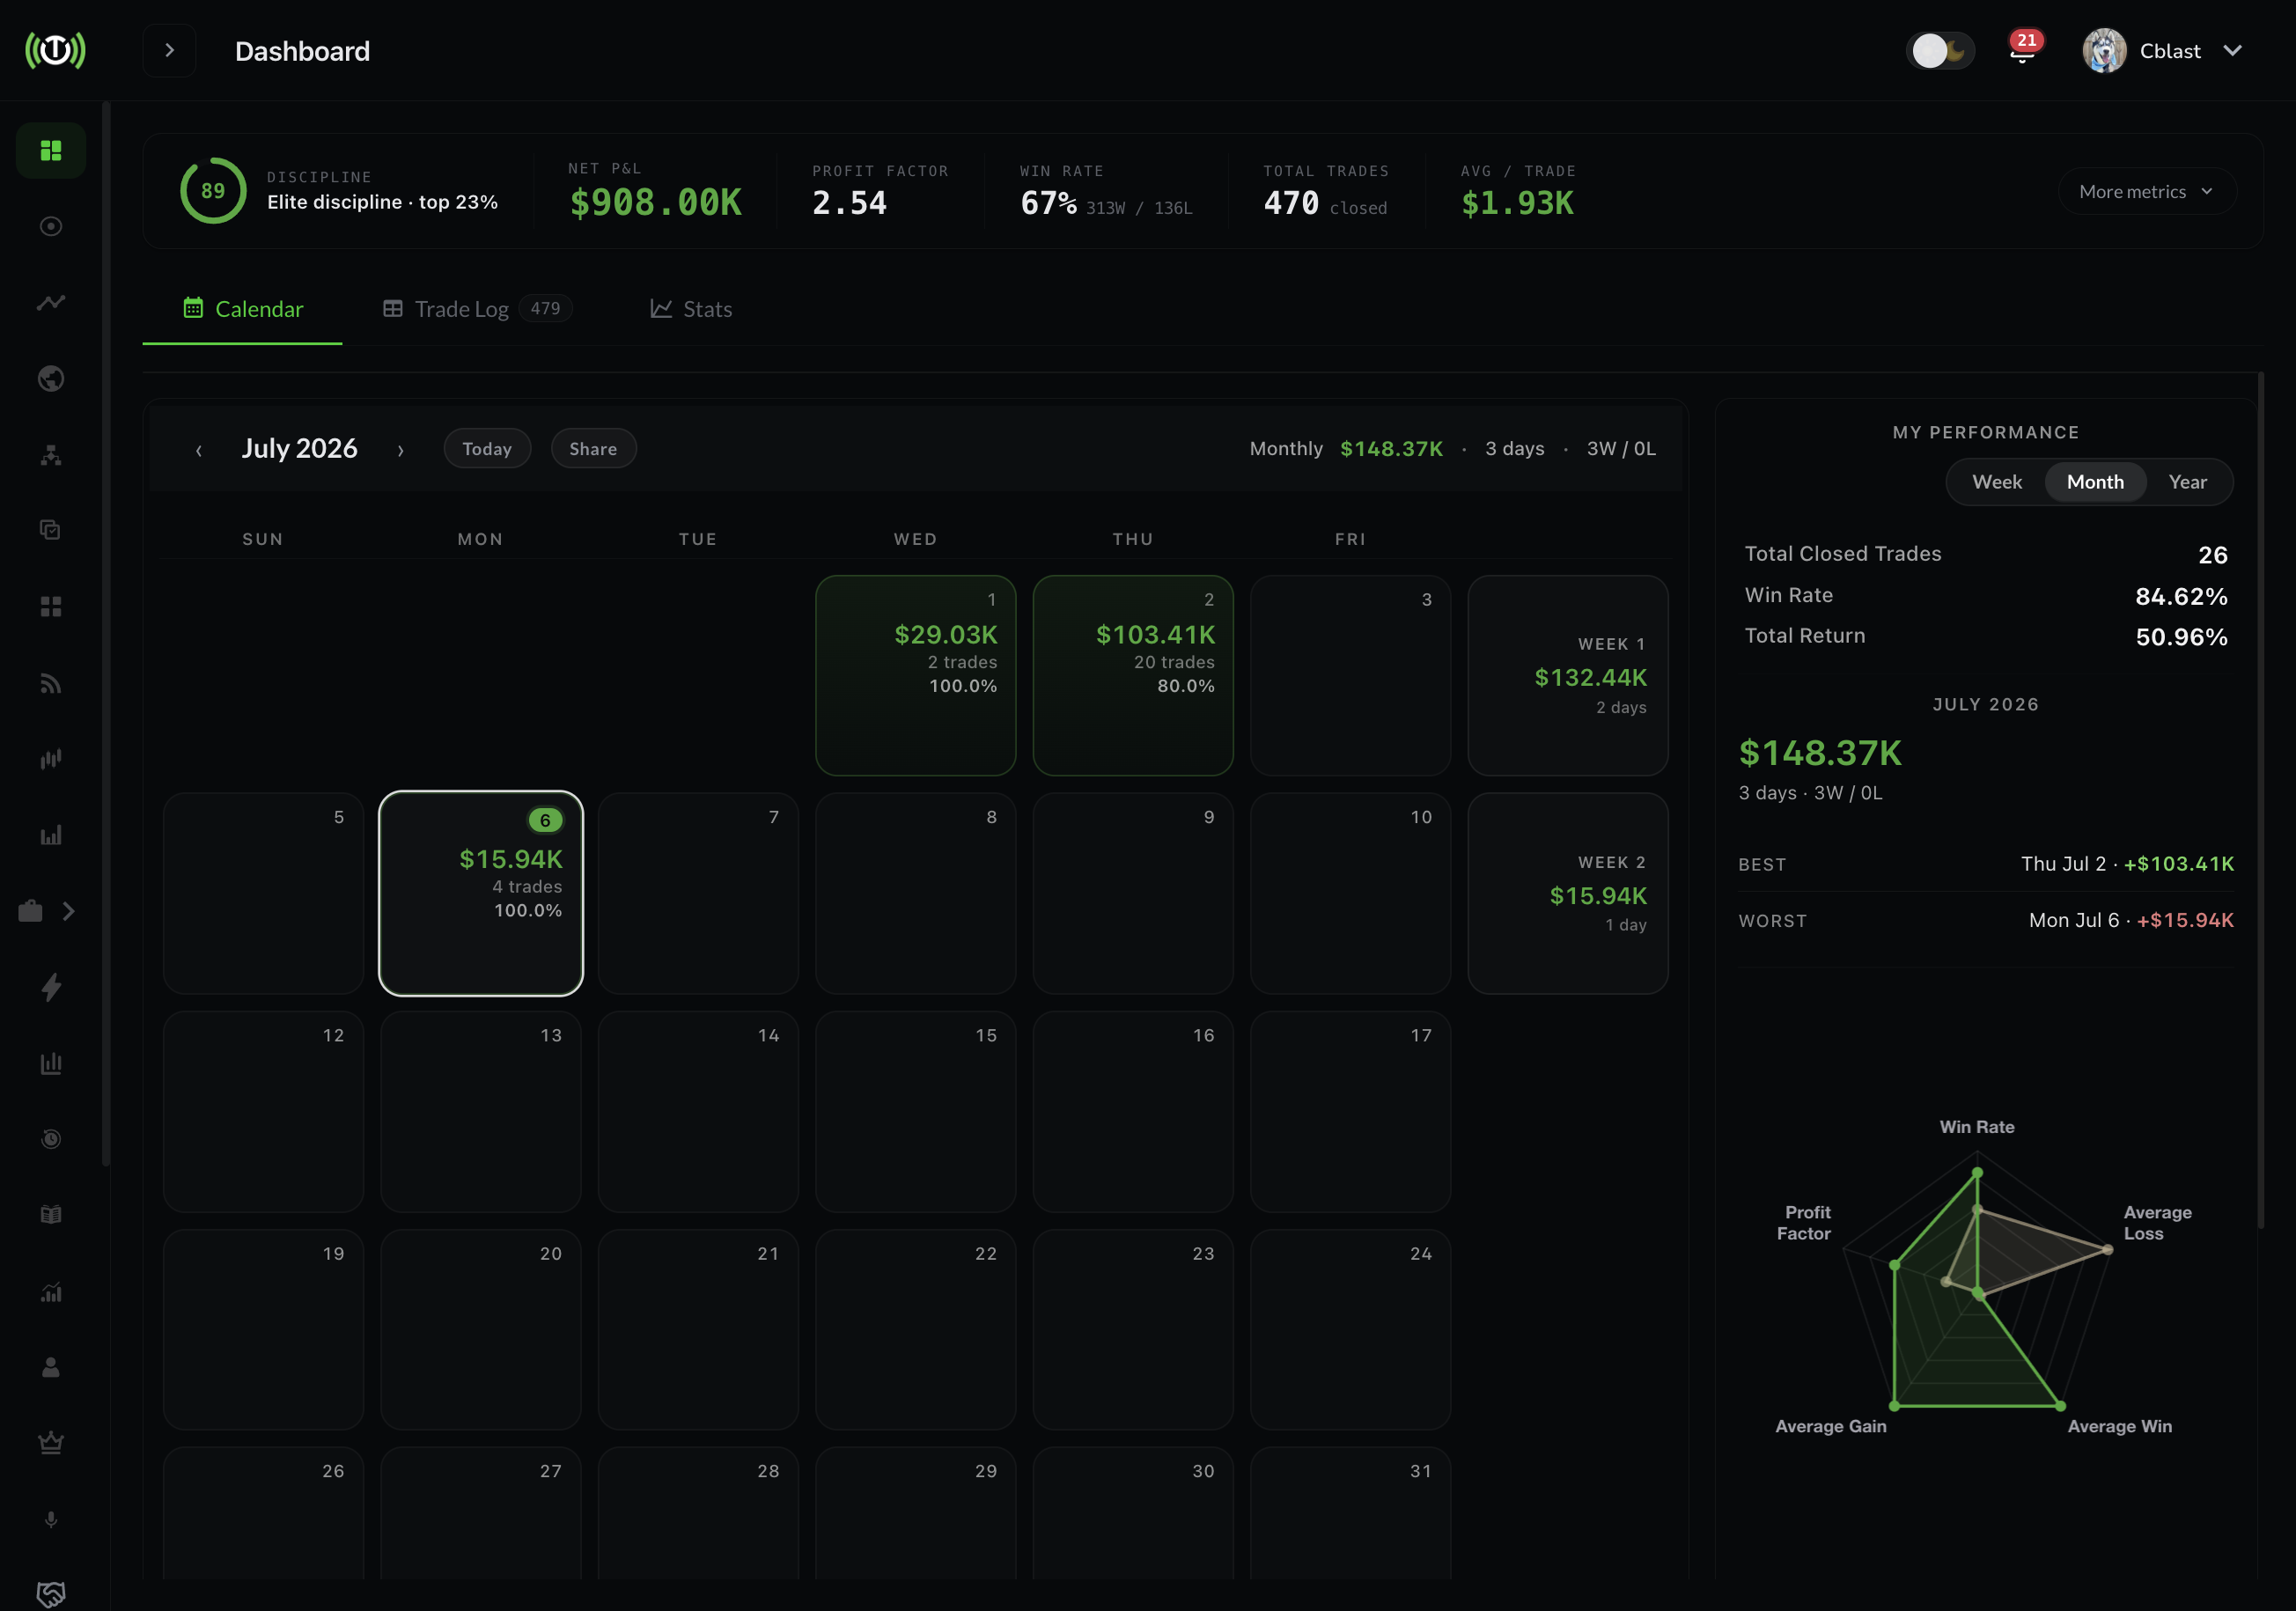
Task: Click the app logo in top-left corner
Action: (x=55, y=50)
